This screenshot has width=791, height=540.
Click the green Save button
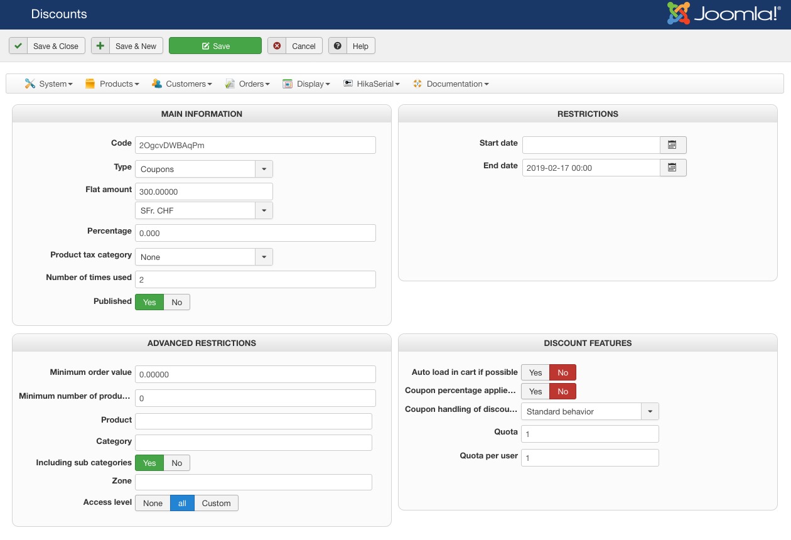pos(215,46)
